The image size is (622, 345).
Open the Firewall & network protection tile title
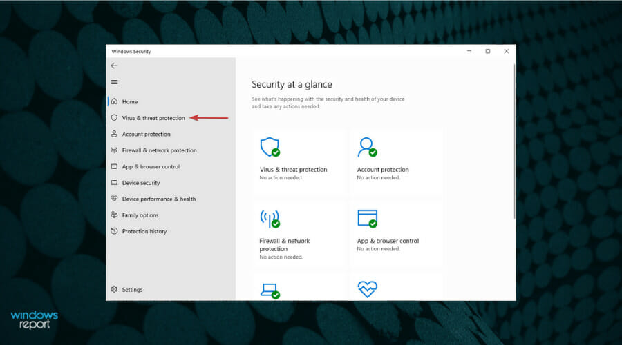pyautogui.click(x=285, y=245)
